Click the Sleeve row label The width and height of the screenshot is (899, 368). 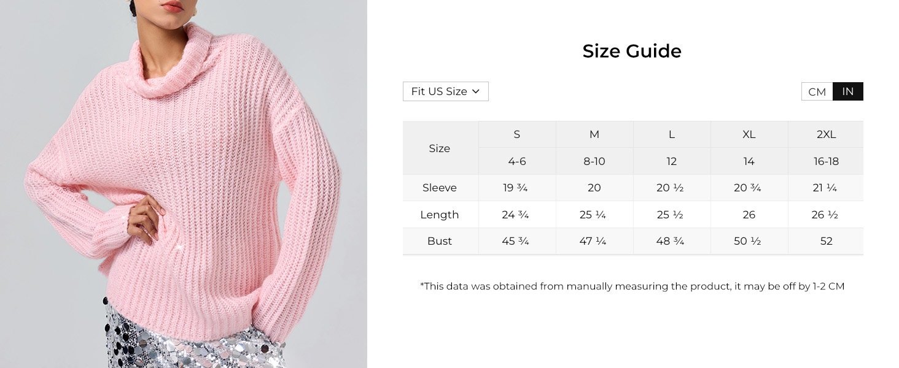pyautogui.click(x=439, y=188)
